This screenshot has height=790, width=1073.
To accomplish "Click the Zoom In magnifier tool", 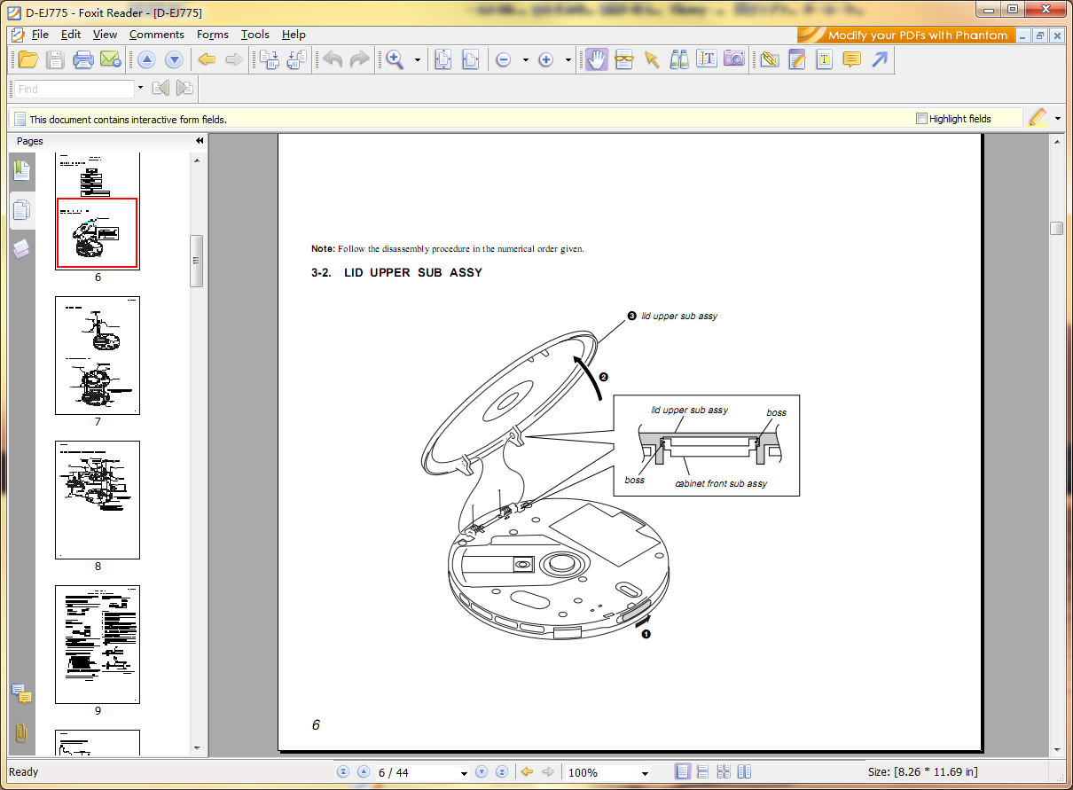I will tap(395, 59).
